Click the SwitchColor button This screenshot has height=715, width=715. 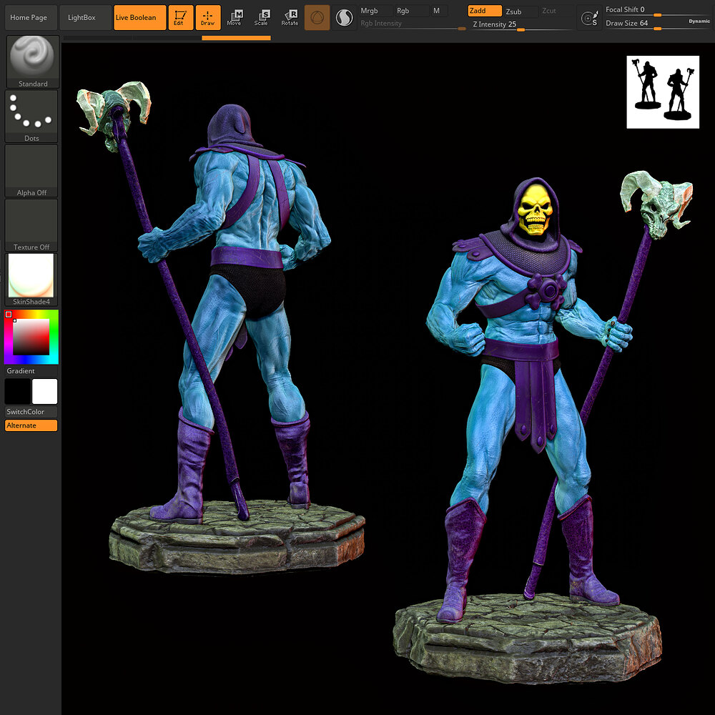point(31,412)
